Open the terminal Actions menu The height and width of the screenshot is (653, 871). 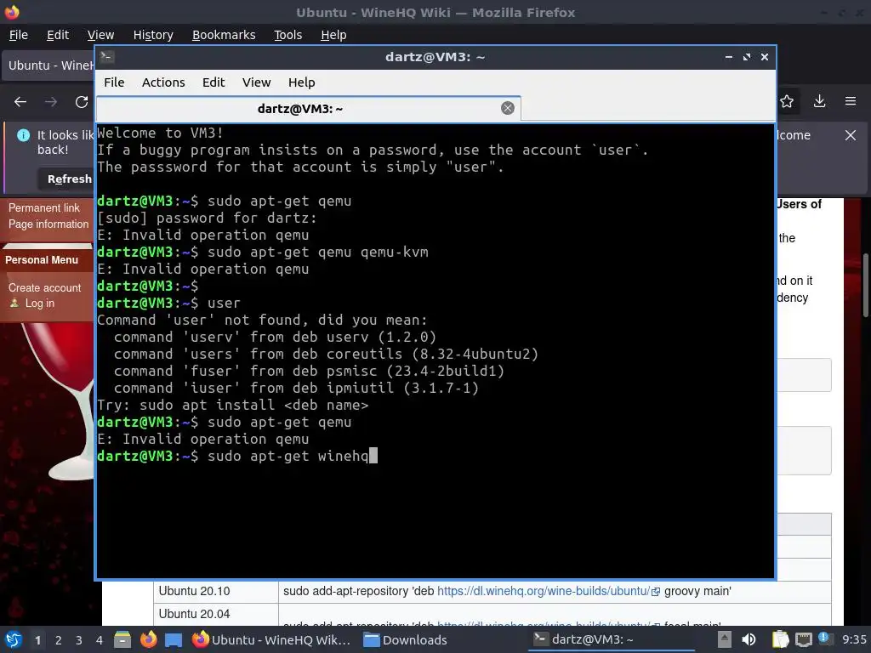click(163, 82)
